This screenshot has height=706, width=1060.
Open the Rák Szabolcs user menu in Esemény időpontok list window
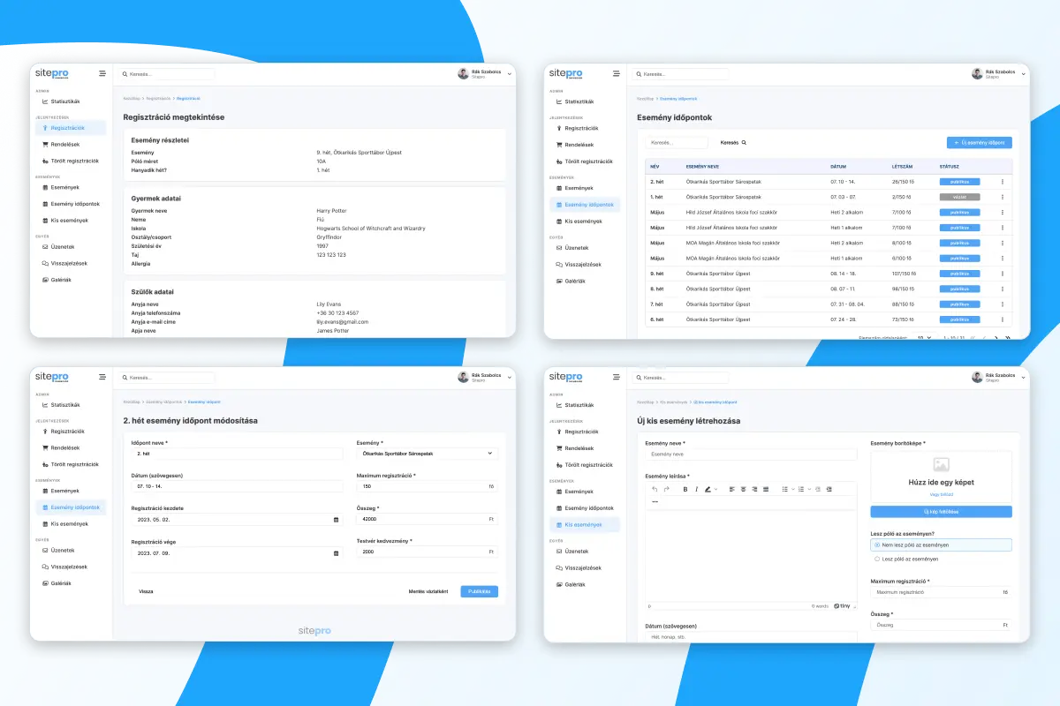click(999, 74)
